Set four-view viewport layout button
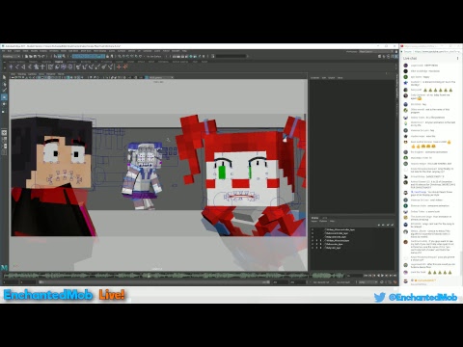463x347 pixels. 4,140
